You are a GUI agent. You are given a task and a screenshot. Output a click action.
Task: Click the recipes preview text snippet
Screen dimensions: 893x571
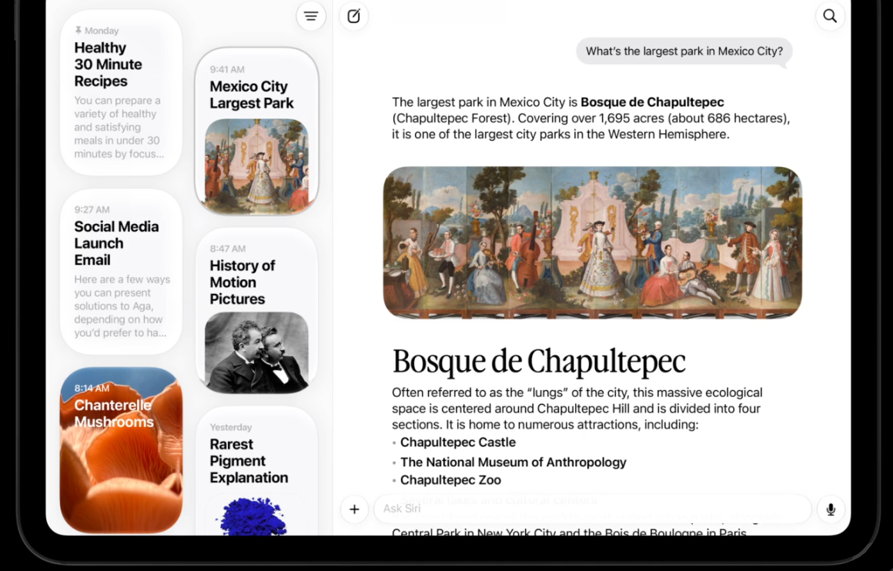tap(119, 127)
